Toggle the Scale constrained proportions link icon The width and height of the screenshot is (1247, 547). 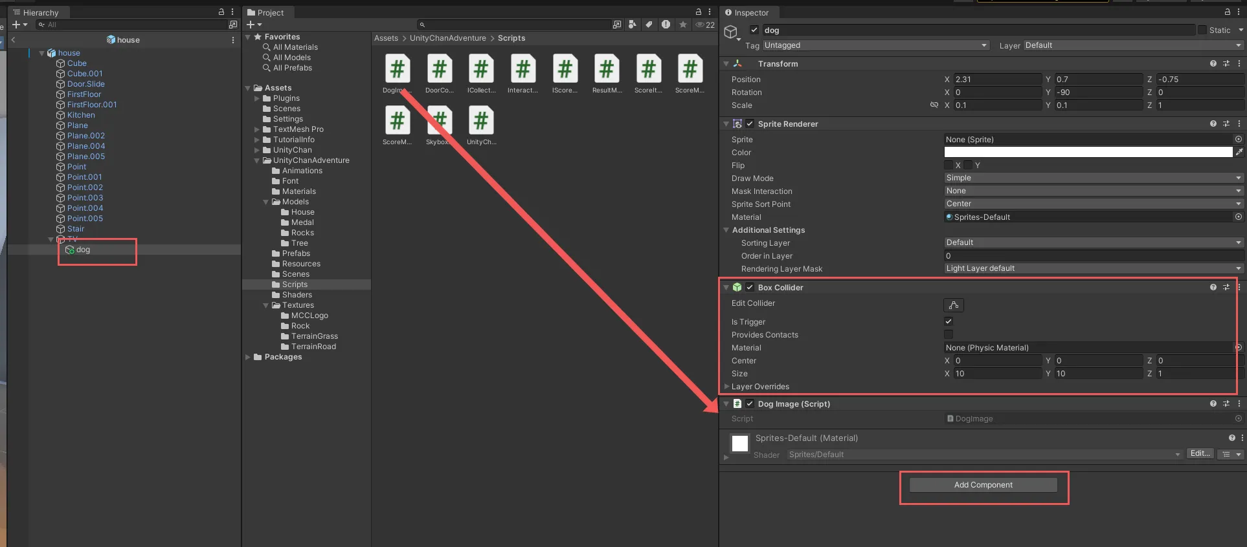point(934,105)
